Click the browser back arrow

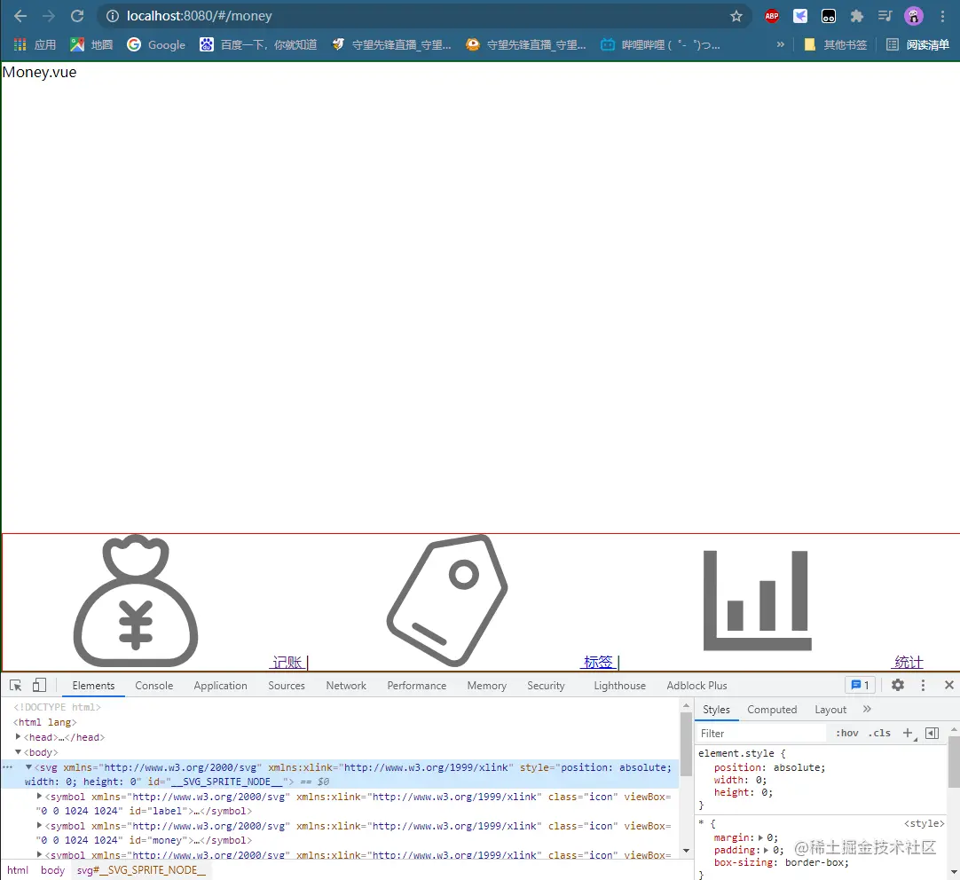click(20, 16)
